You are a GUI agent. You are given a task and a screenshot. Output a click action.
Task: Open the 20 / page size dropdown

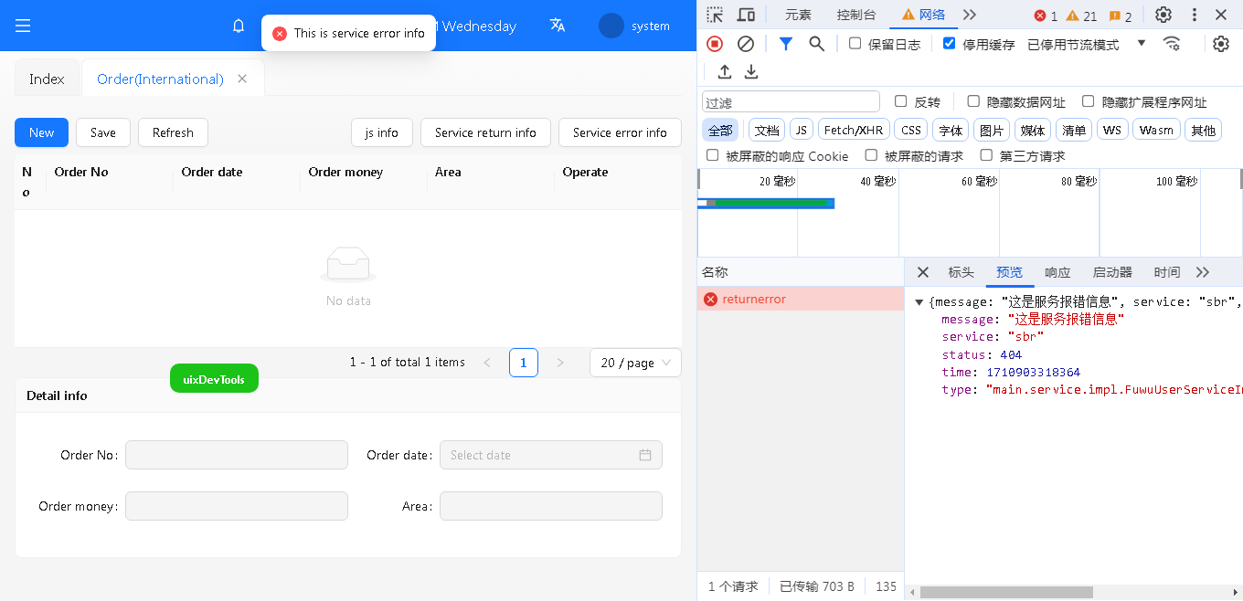click(x=635, y=363)
